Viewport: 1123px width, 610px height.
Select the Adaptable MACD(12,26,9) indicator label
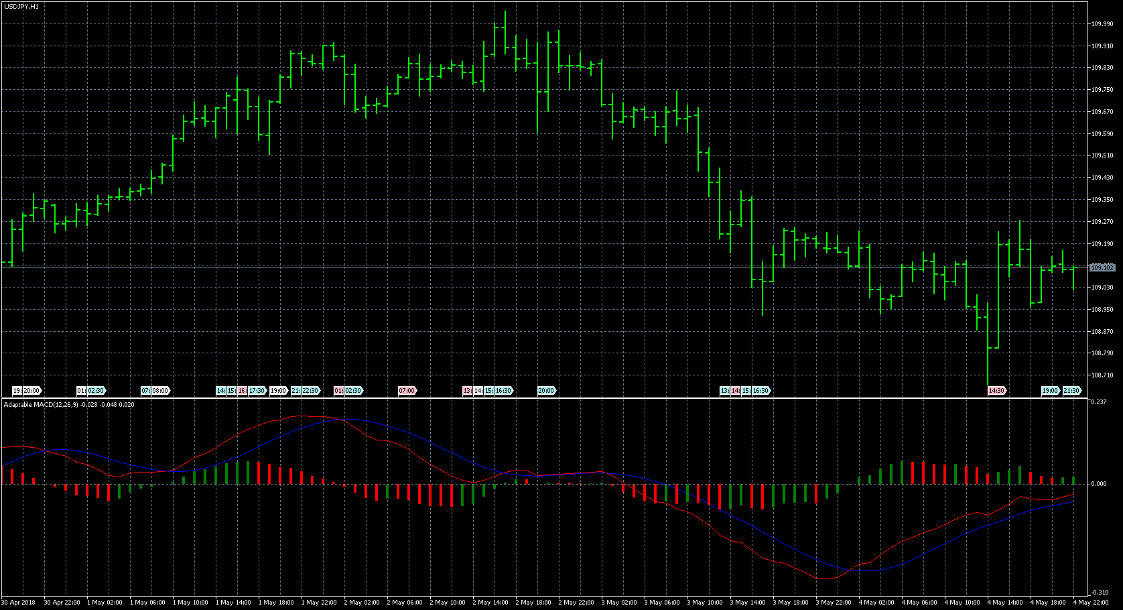(x=40, y=405)
